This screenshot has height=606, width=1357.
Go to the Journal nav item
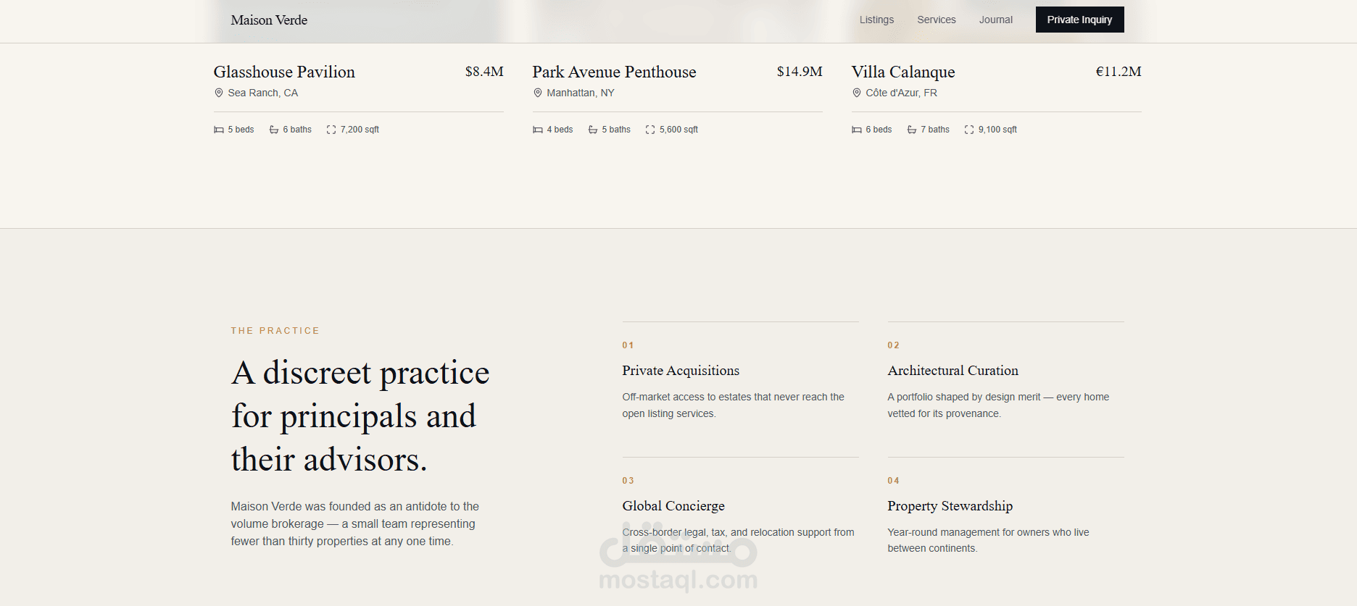(x=996, y=20)
